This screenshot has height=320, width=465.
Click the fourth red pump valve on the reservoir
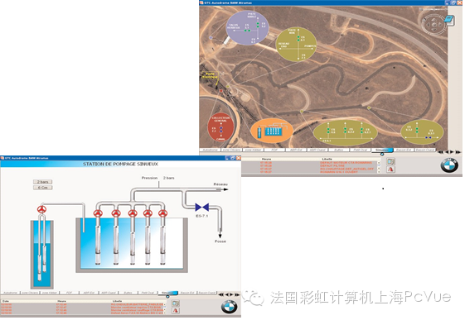point(148,213)
